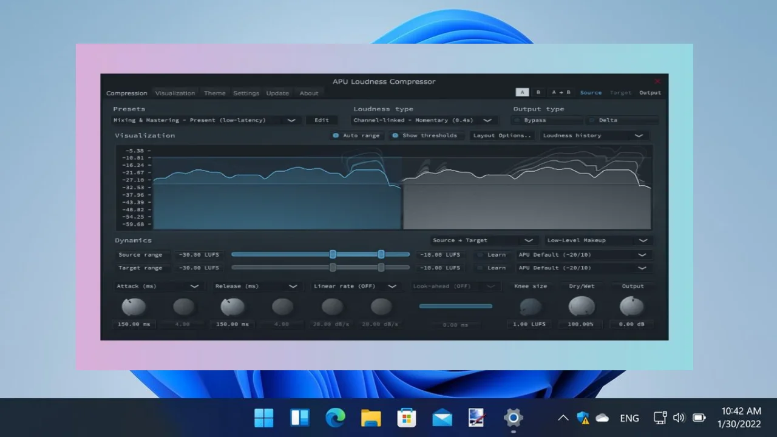This screenshot has height=437, width=777.
Task: Open the Release (ms) dropdown
Action: click(257, 286)
